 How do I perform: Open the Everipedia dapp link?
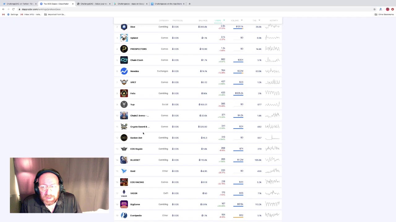click(x=136, y=216)
